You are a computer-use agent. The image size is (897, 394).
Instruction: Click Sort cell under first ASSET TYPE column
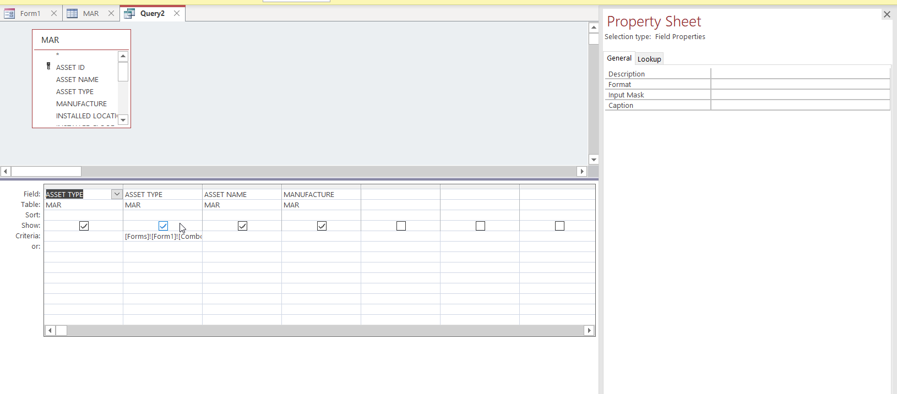[x=83, y=215]
